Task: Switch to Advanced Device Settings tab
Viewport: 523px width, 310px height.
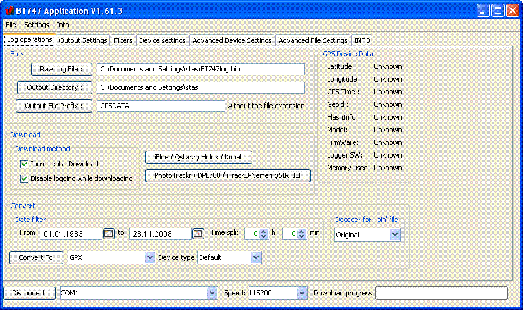Action: tap(231, 40)
